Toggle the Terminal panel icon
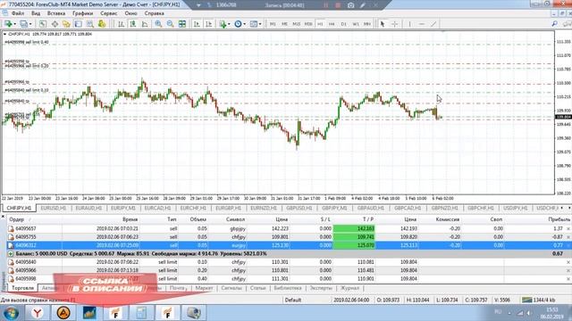The height and width of the screenshot is (321, 572). coord(79,24)
